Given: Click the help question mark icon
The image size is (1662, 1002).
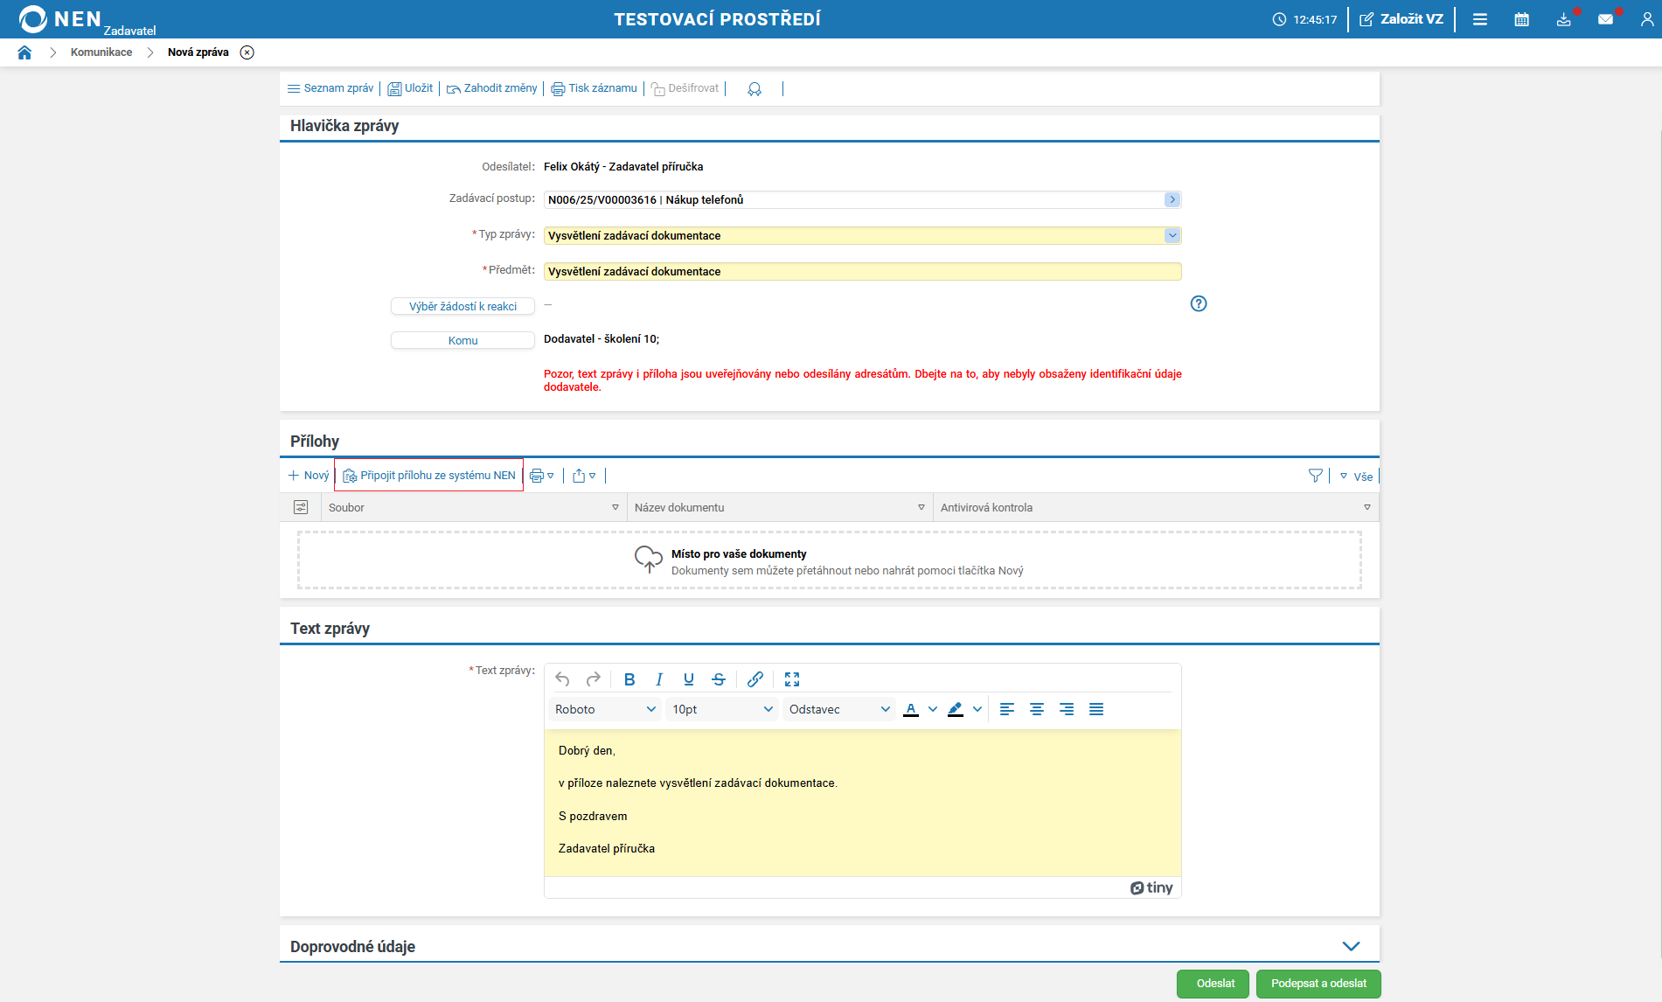Looking at the screenshot, I should click(x=1198, y=303).
